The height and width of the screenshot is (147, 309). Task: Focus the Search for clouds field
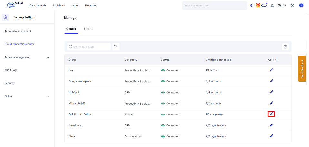(x=89, y=47)
